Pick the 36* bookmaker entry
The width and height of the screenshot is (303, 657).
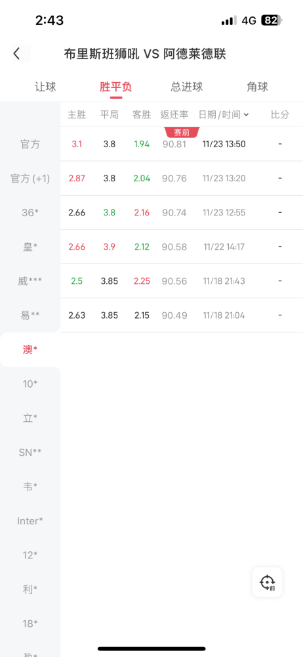[30, 213]
